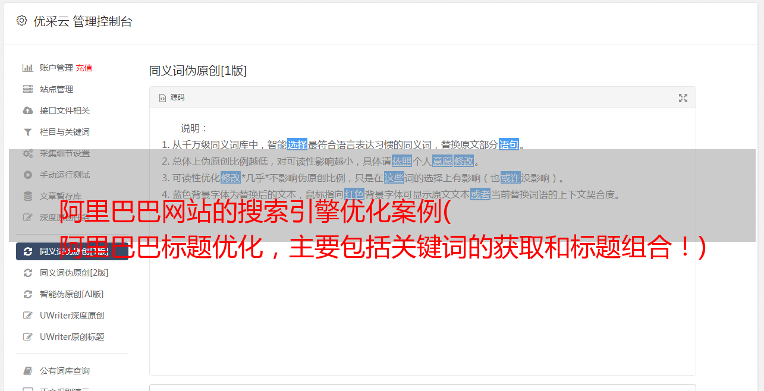Image resolution: width=764 pixels, height=391 pixels.
Task: Click the 源码 source code button
Action: 172,97
